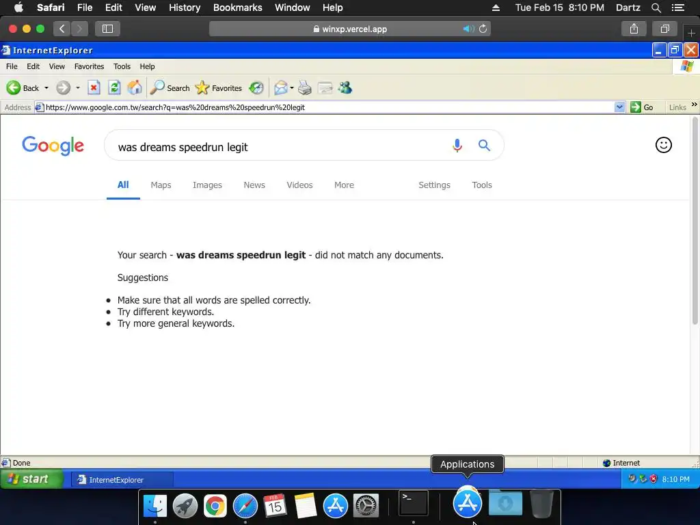Screen dimensions: 700x525
Task: Click the Edit page toolbar icon
Action: [325, 88]
